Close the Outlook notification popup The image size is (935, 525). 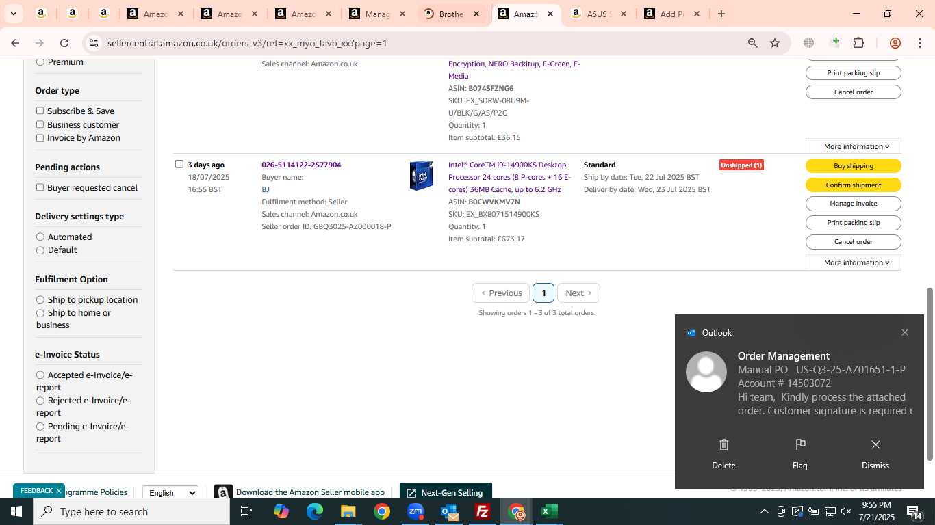(905, 332)
